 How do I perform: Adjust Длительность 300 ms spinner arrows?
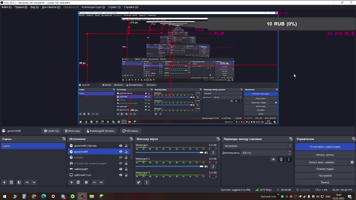pos(290,153)
